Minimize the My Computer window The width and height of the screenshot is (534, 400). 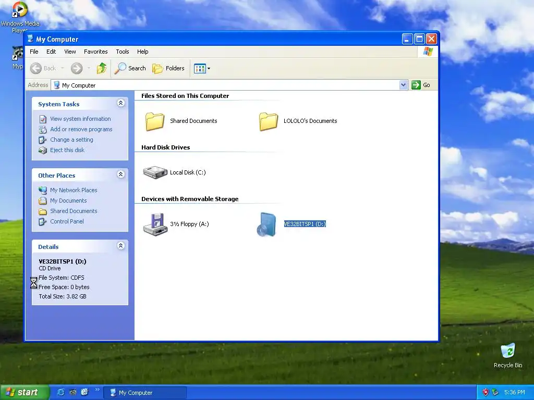tap(407, 39)
